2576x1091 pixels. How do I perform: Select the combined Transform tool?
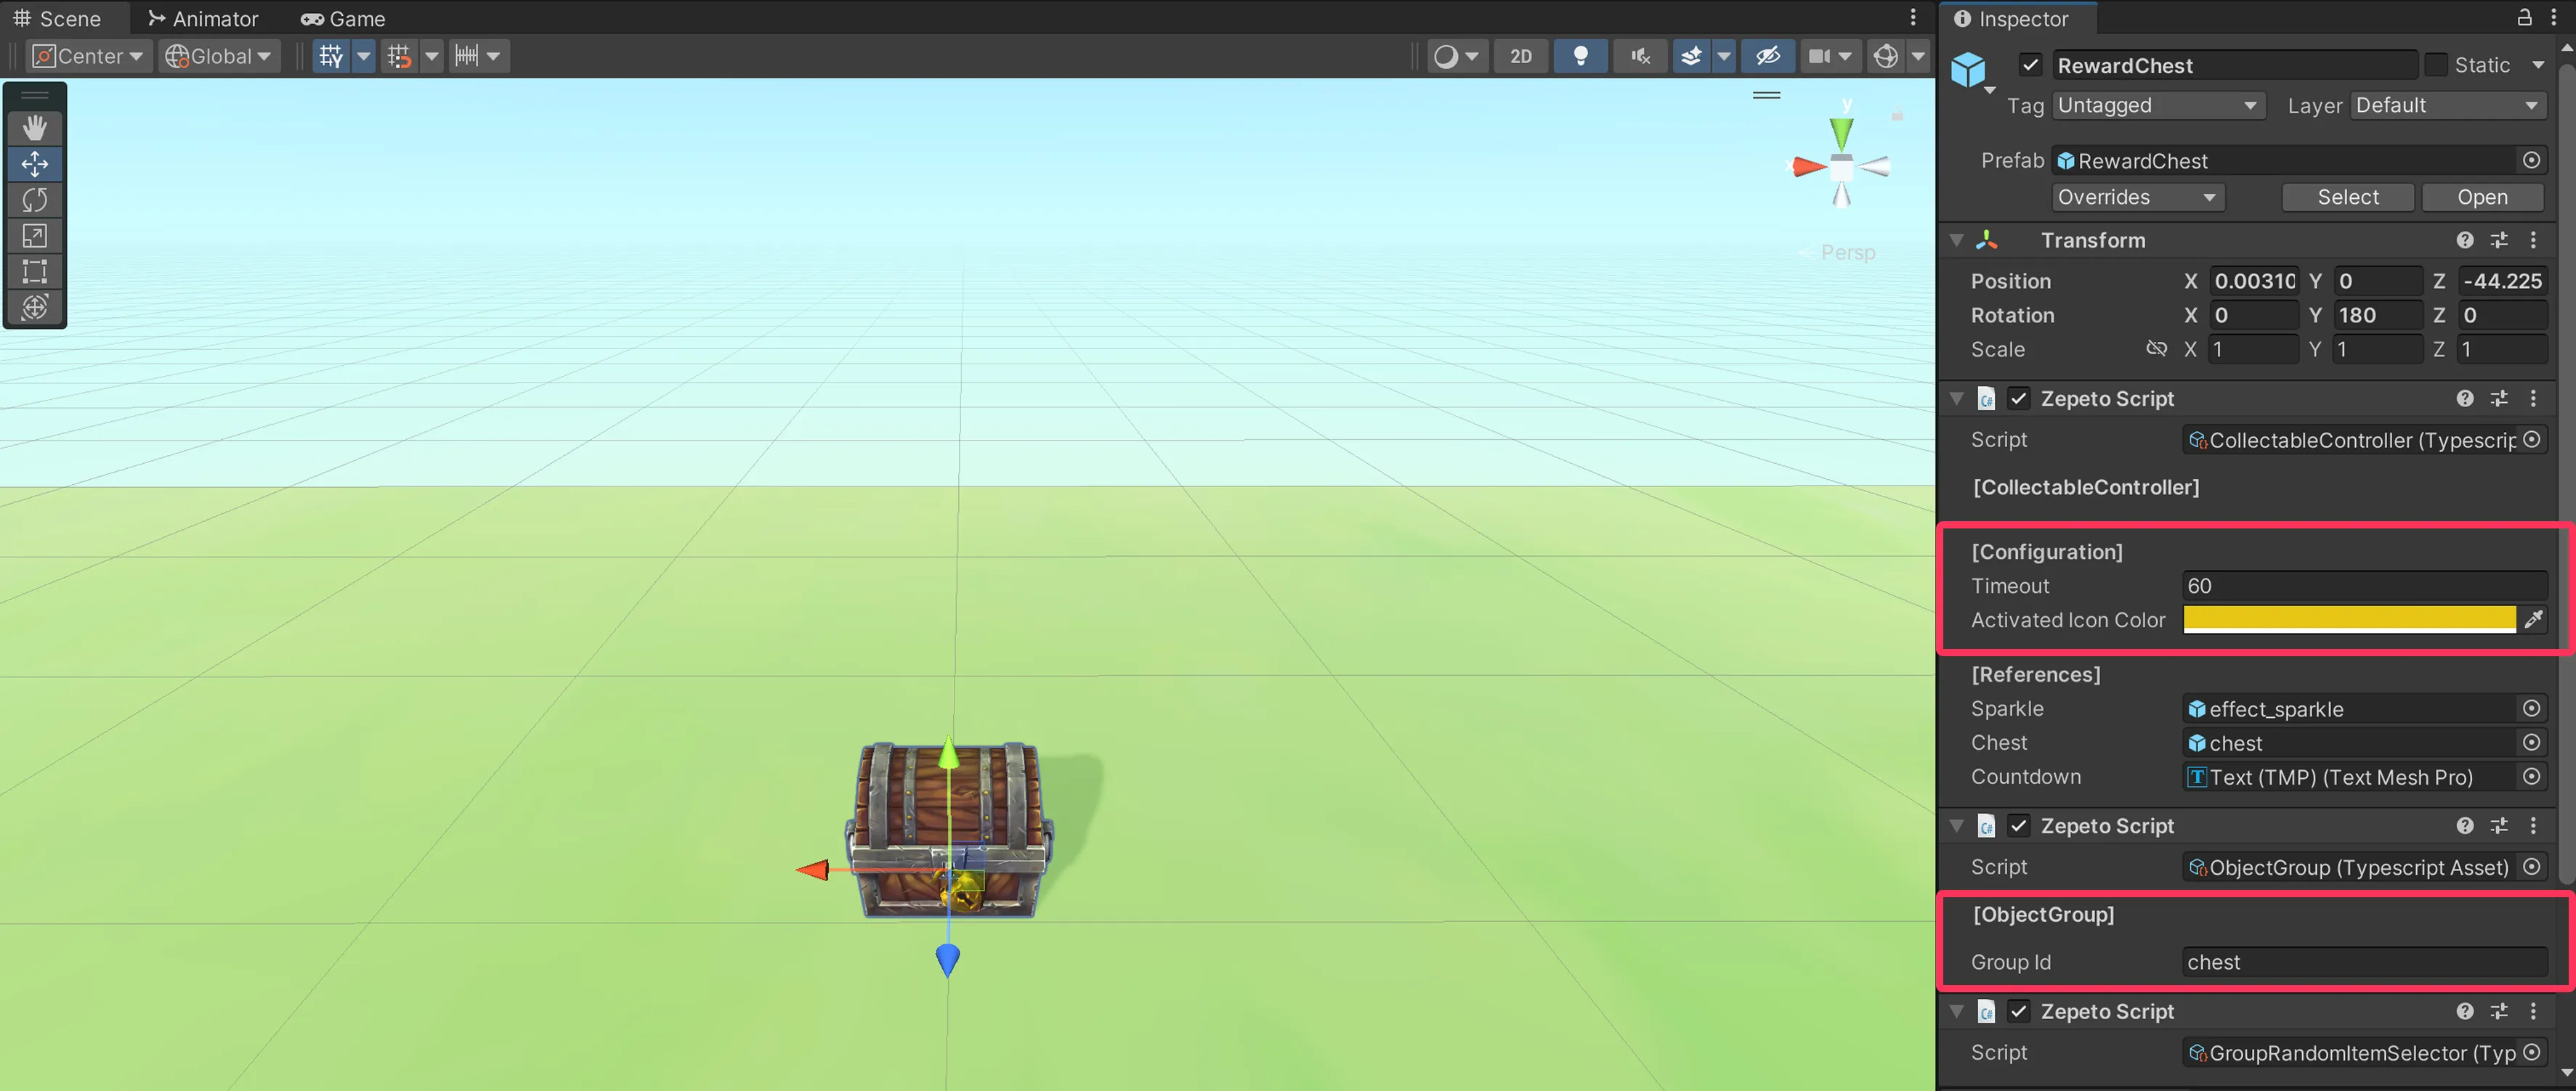tap(35, 307)
